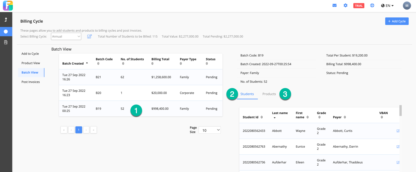The height and width of the screenshot is (172, 416).
Task: Expand the Page Size dropdown
Action: 209,130
